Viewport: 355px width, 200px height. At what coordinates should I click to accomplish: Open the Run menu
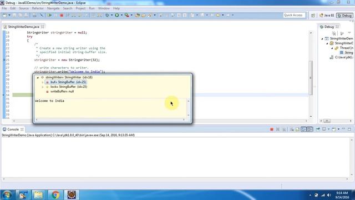point(92,8)
